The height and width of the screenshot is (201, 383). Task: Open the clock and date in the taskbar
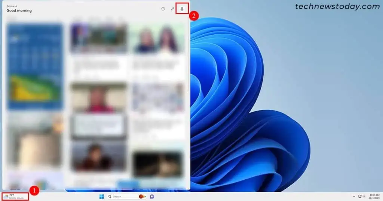point(374,197)
